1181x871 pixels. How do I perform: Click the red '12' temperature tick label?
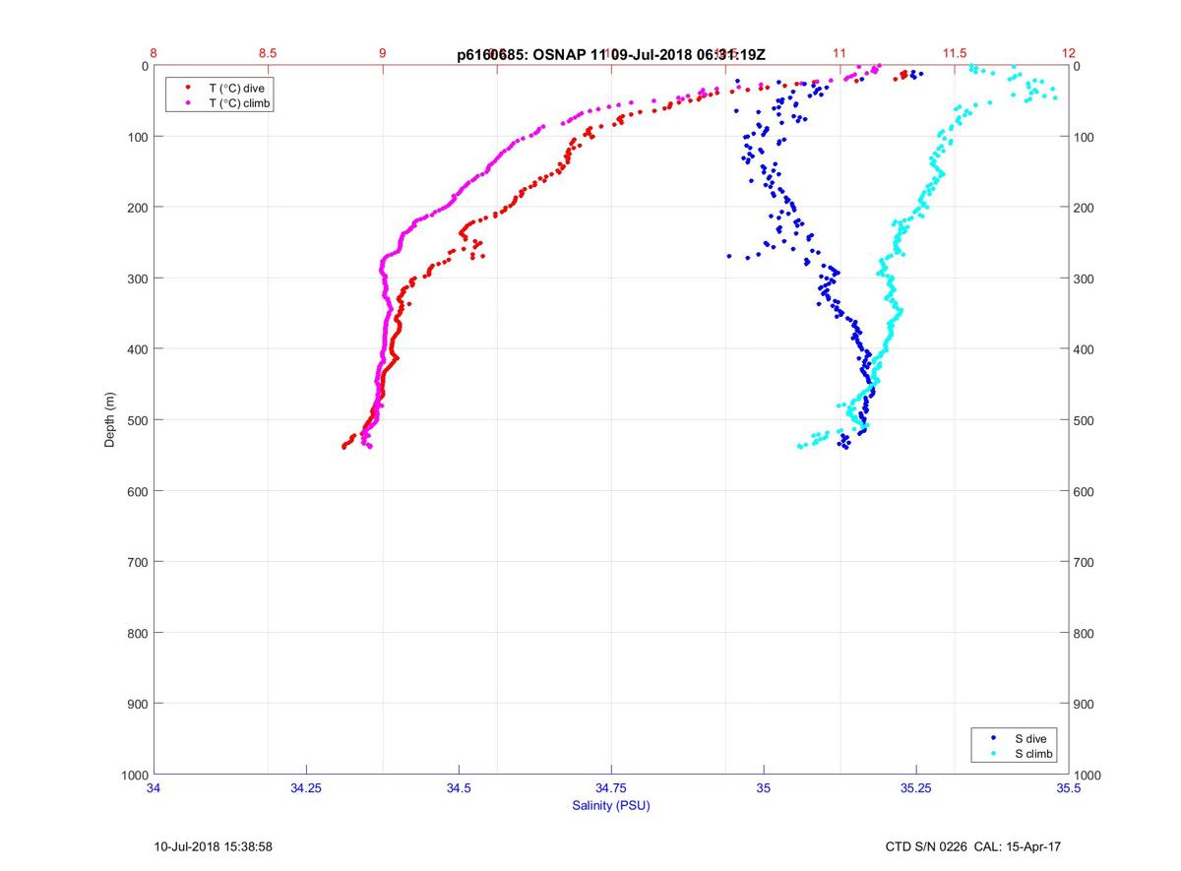[x=1069, y=53]
